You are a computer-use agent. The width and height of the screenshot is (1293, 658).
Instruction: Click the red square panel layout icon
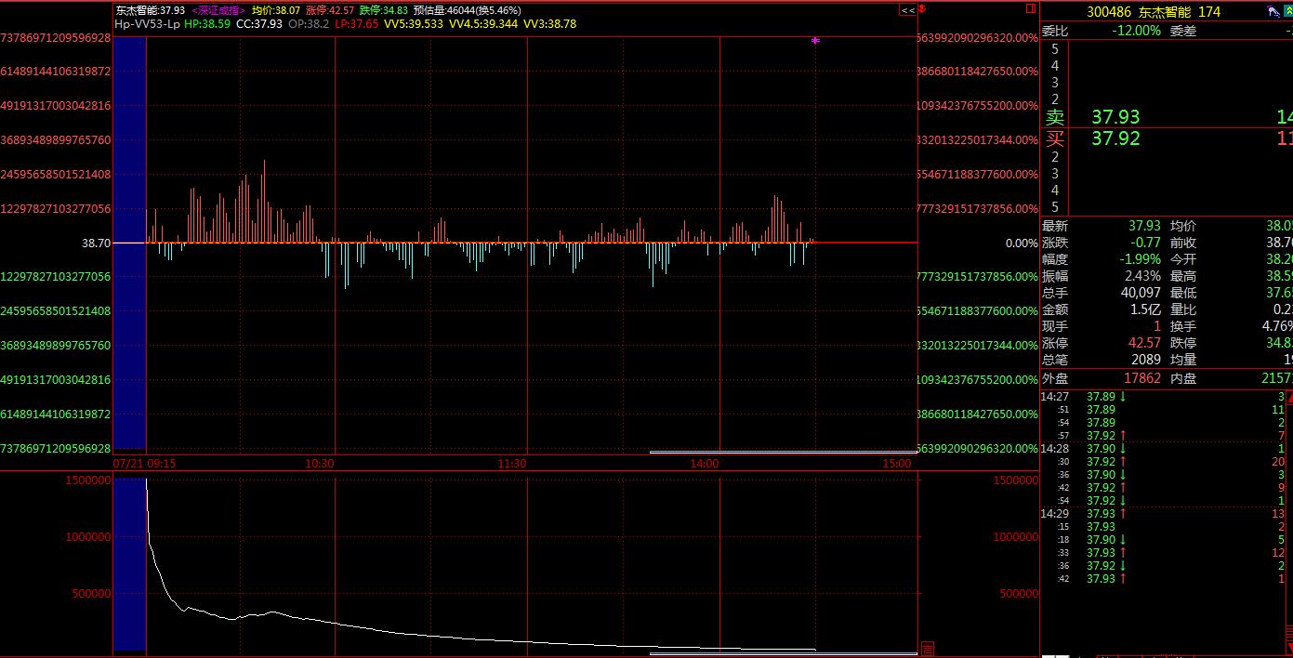(1031, 9)
